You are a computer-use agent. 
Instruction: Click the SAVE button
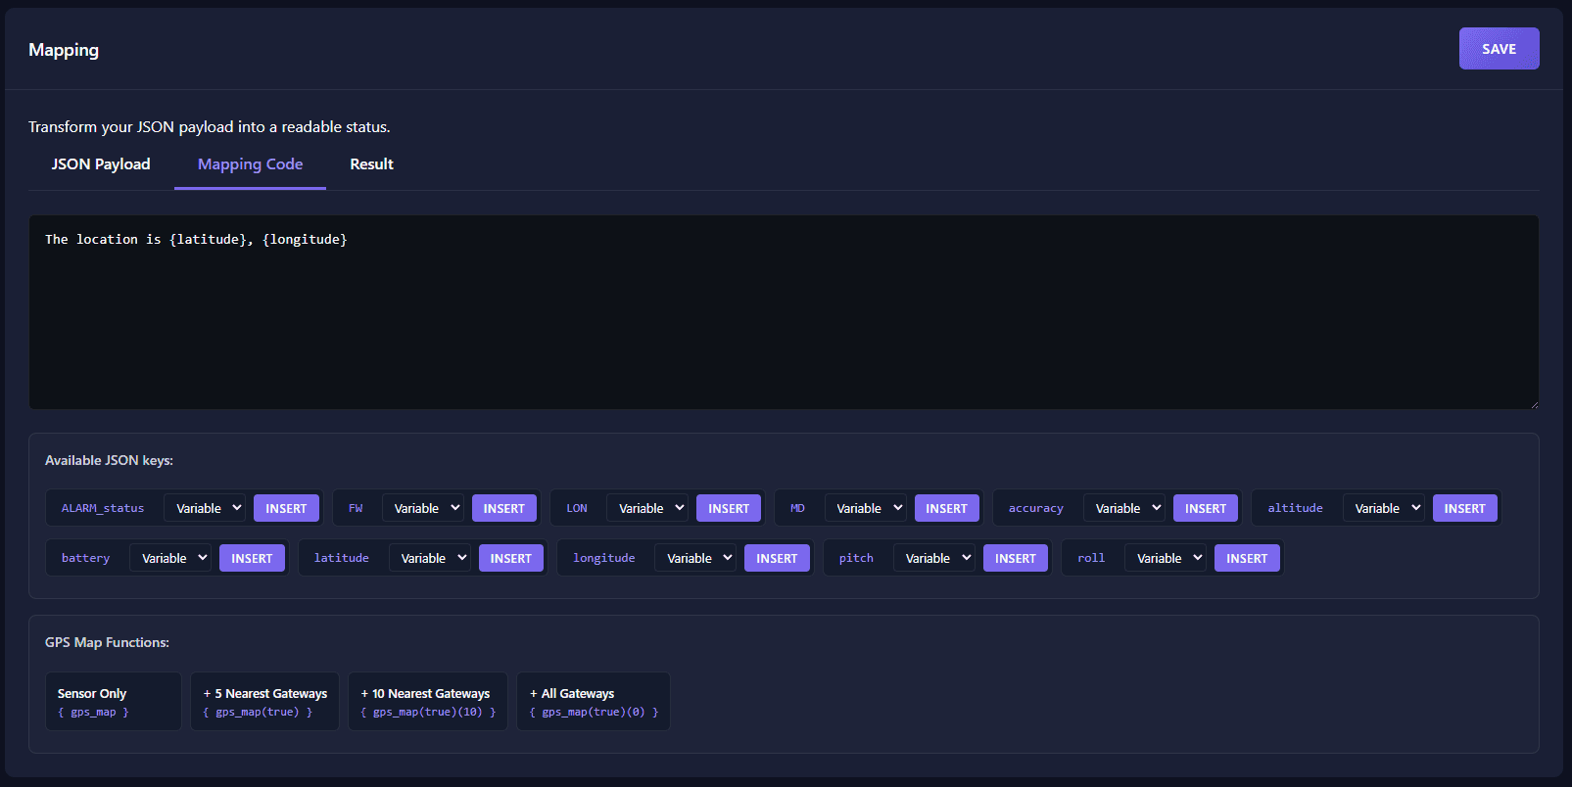(1499, 49)
